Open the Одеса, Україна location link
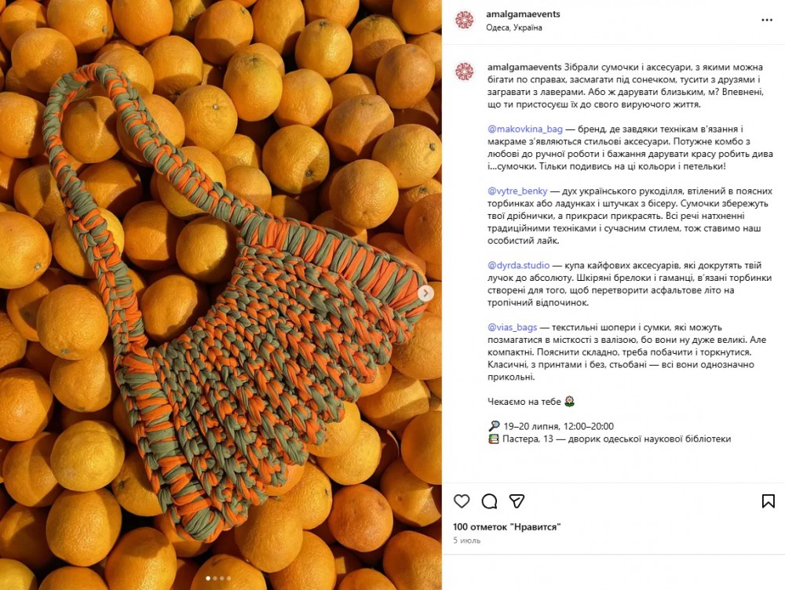The height and width of the screenshot is (590, 785). tap(513, 27)
